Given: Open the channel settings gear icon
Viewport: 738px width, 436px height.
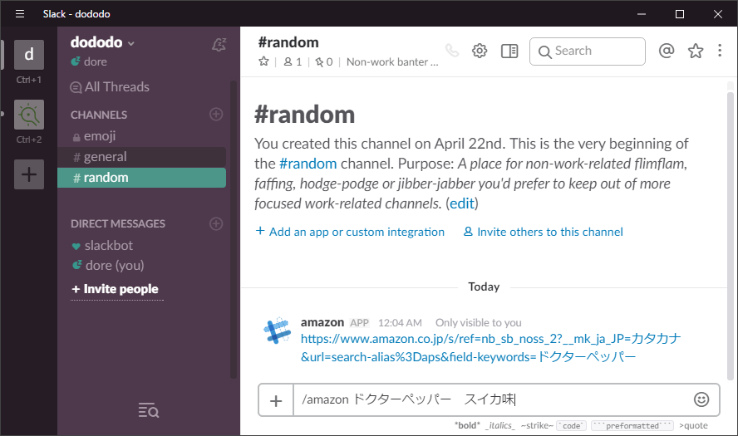Looking at the screenshot, I should (x=480, y=51).
